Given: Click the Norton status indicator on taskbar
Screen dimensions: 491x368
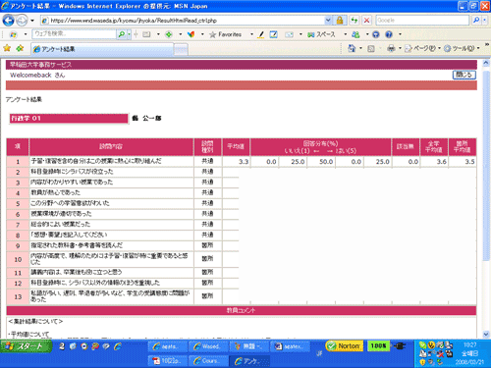Looking at the screenshot, I should coord(345,346).
